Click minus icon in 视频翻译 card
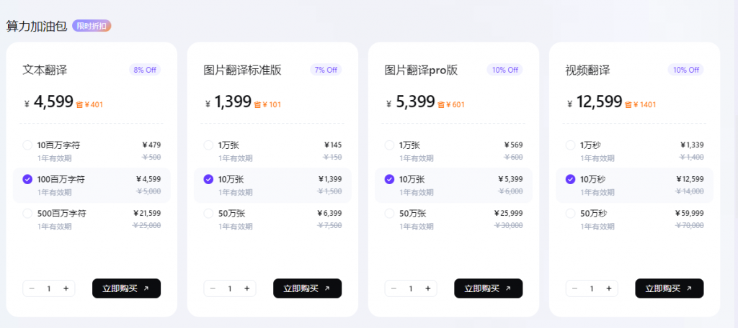The width and height of the screenshot is (738, 328). [574, 288]
